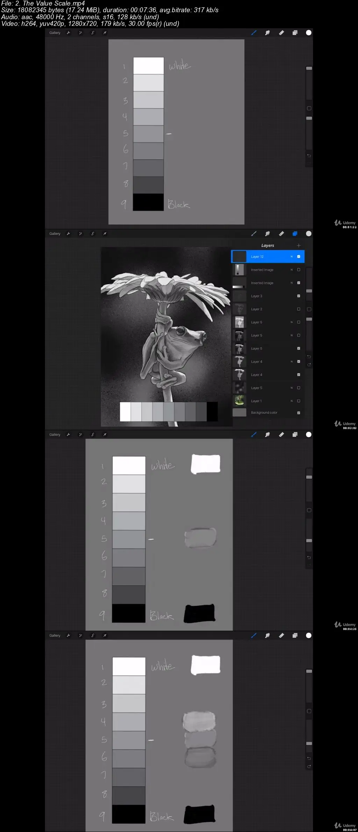Select the Layer 12 row name

coord(257,256)
